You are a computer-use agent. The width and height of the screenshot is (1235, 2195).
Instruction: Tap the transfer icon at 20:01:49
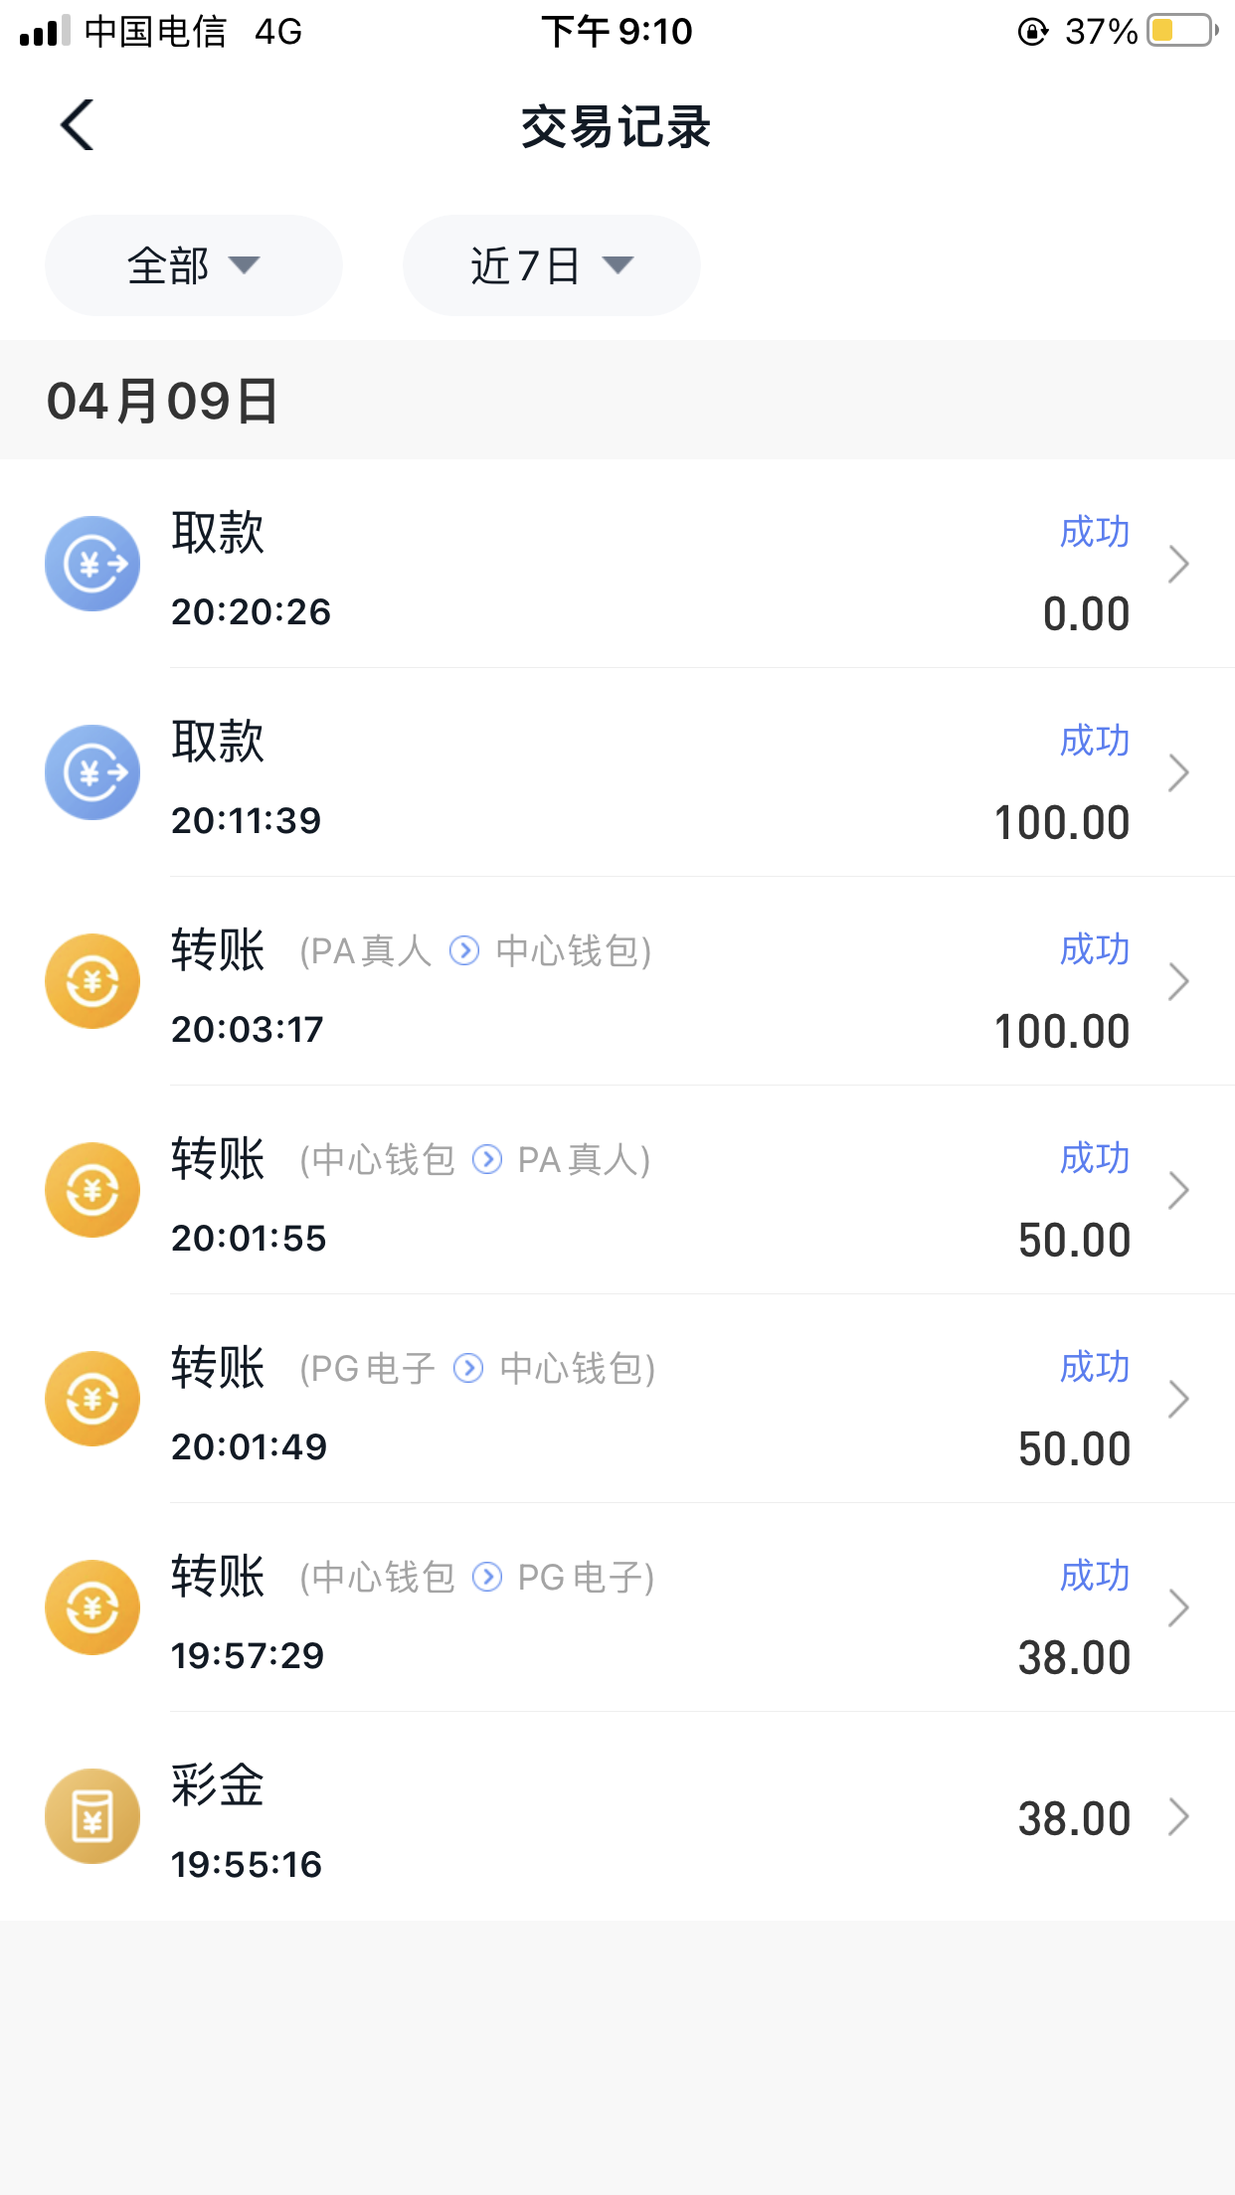[x=92, y=1399]
